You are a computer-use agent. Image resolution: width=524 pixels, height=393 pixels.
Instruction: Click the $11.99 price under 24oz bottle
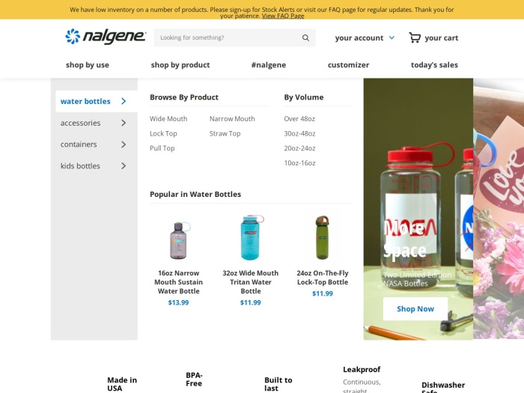click(x=323, y=293)
